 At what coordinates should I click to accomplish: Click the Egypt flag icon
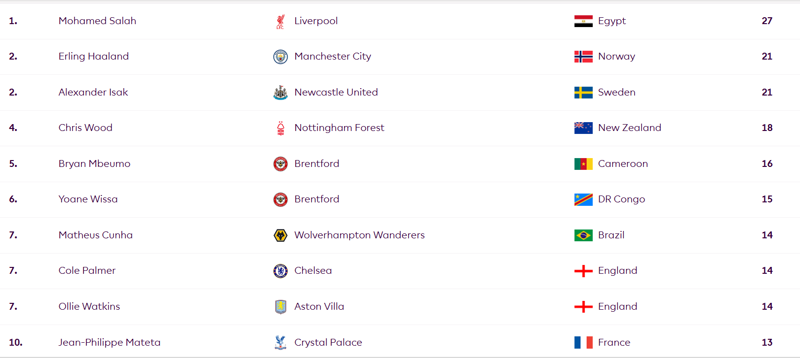pyautogui.click(x=583, y=21)
